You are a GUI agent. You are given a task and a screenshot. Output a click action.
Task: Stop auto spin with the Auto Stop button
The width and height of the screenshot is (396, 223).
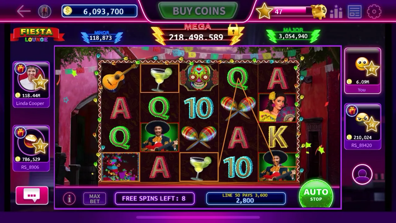pyautogui.click(x=316, y=195)
